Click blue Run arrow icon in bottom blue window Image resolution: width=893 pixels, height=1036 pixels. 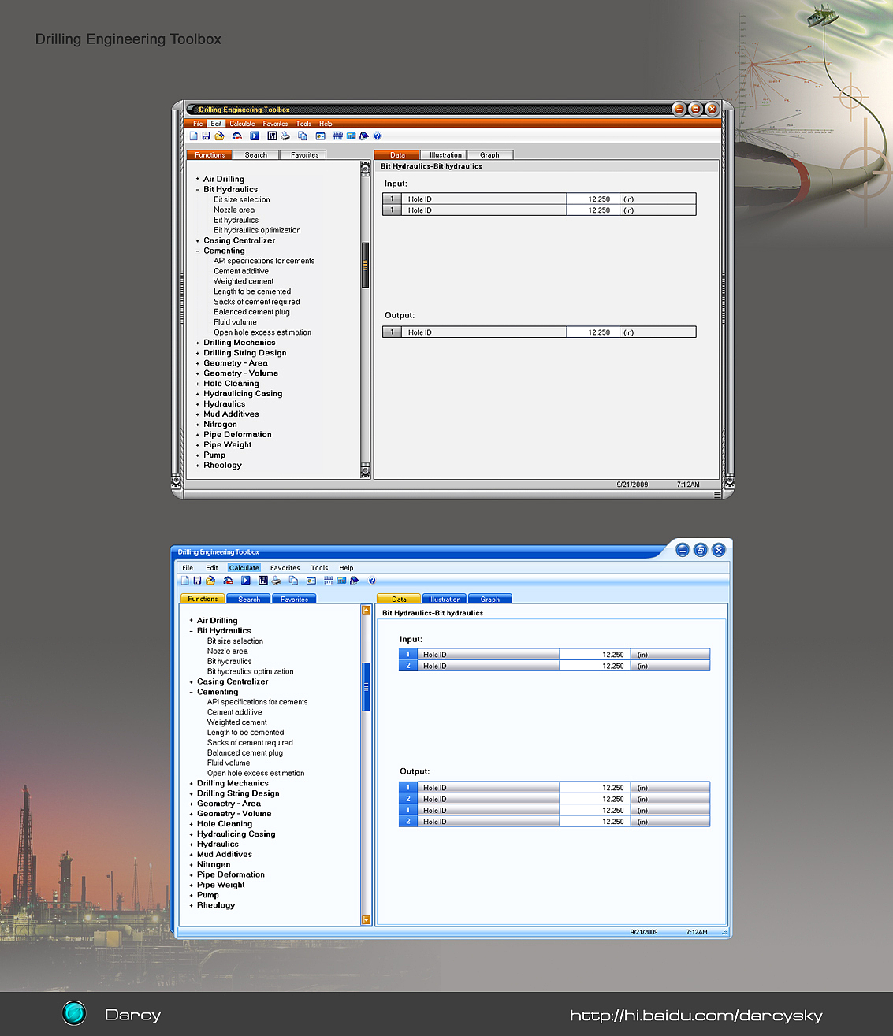point(246,580)
